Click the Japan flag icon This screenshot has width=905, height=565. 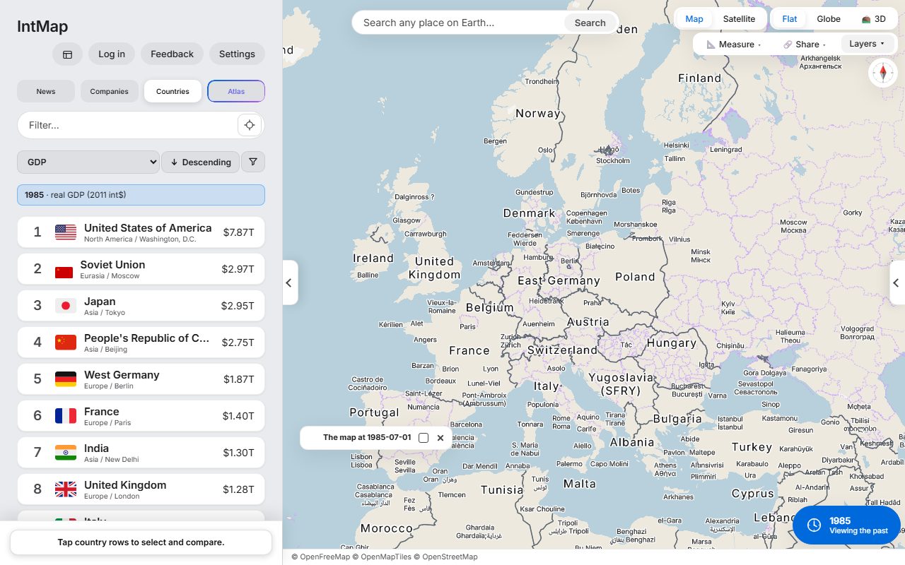click(66, 306)
